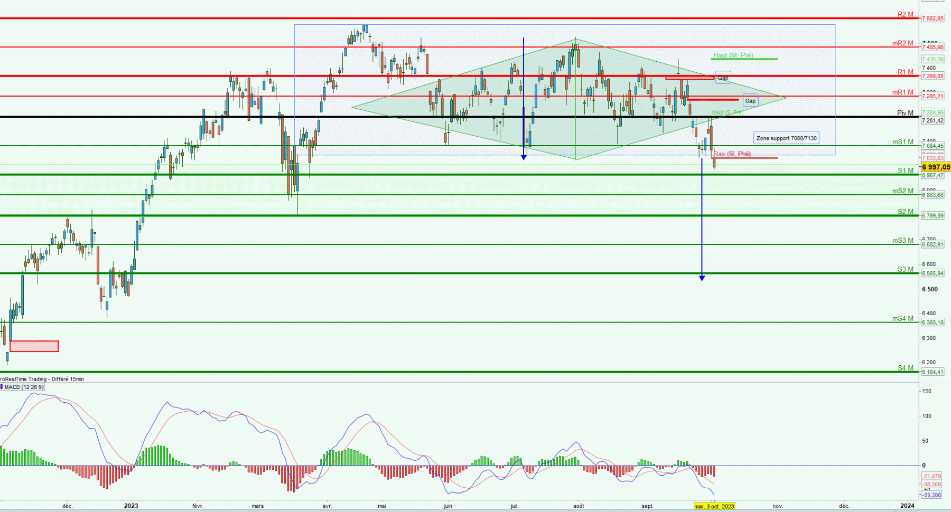
Task: Click the 2023 year label on time axis
Action: 131,506
